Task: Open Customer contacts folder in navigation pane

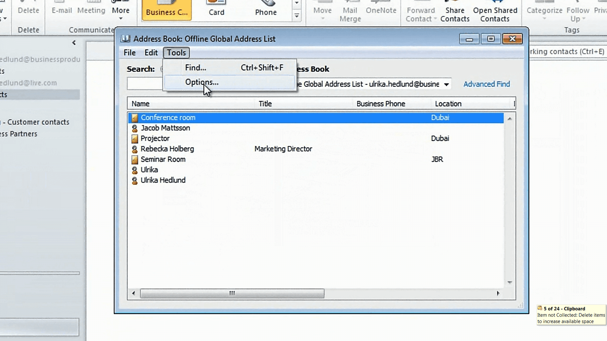Action: tap(38, 122)
